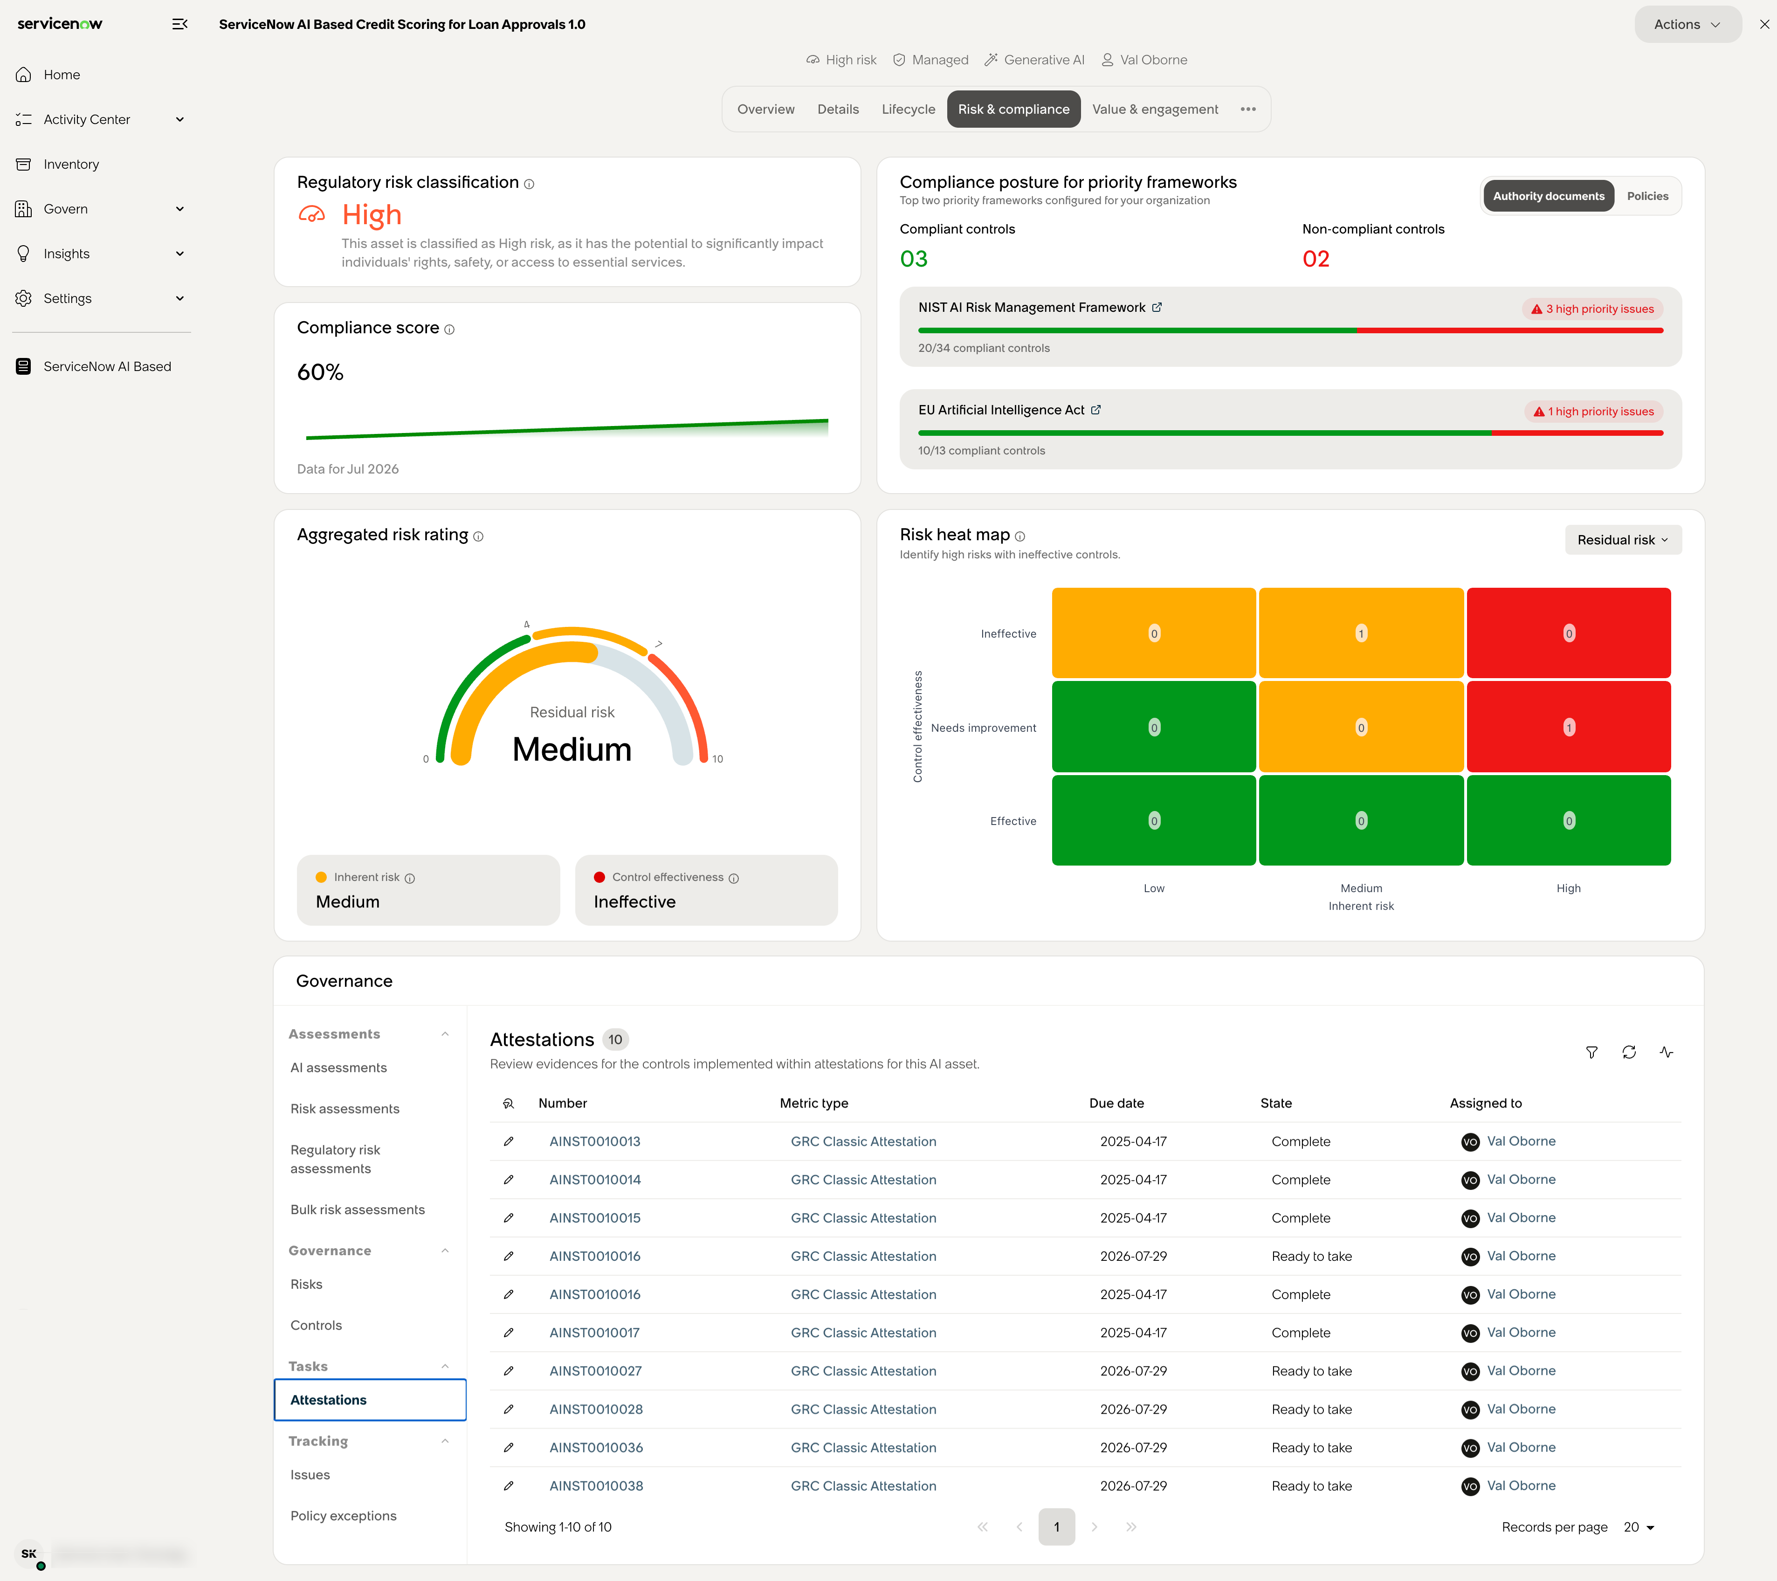Expand the Activity Center menu
Viewport: 1777px width, 1581px height.
tap(180, 119)
